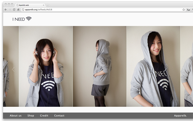Open the Contact footer link
This screenshot has height=121, width=193.
(59, 116)
